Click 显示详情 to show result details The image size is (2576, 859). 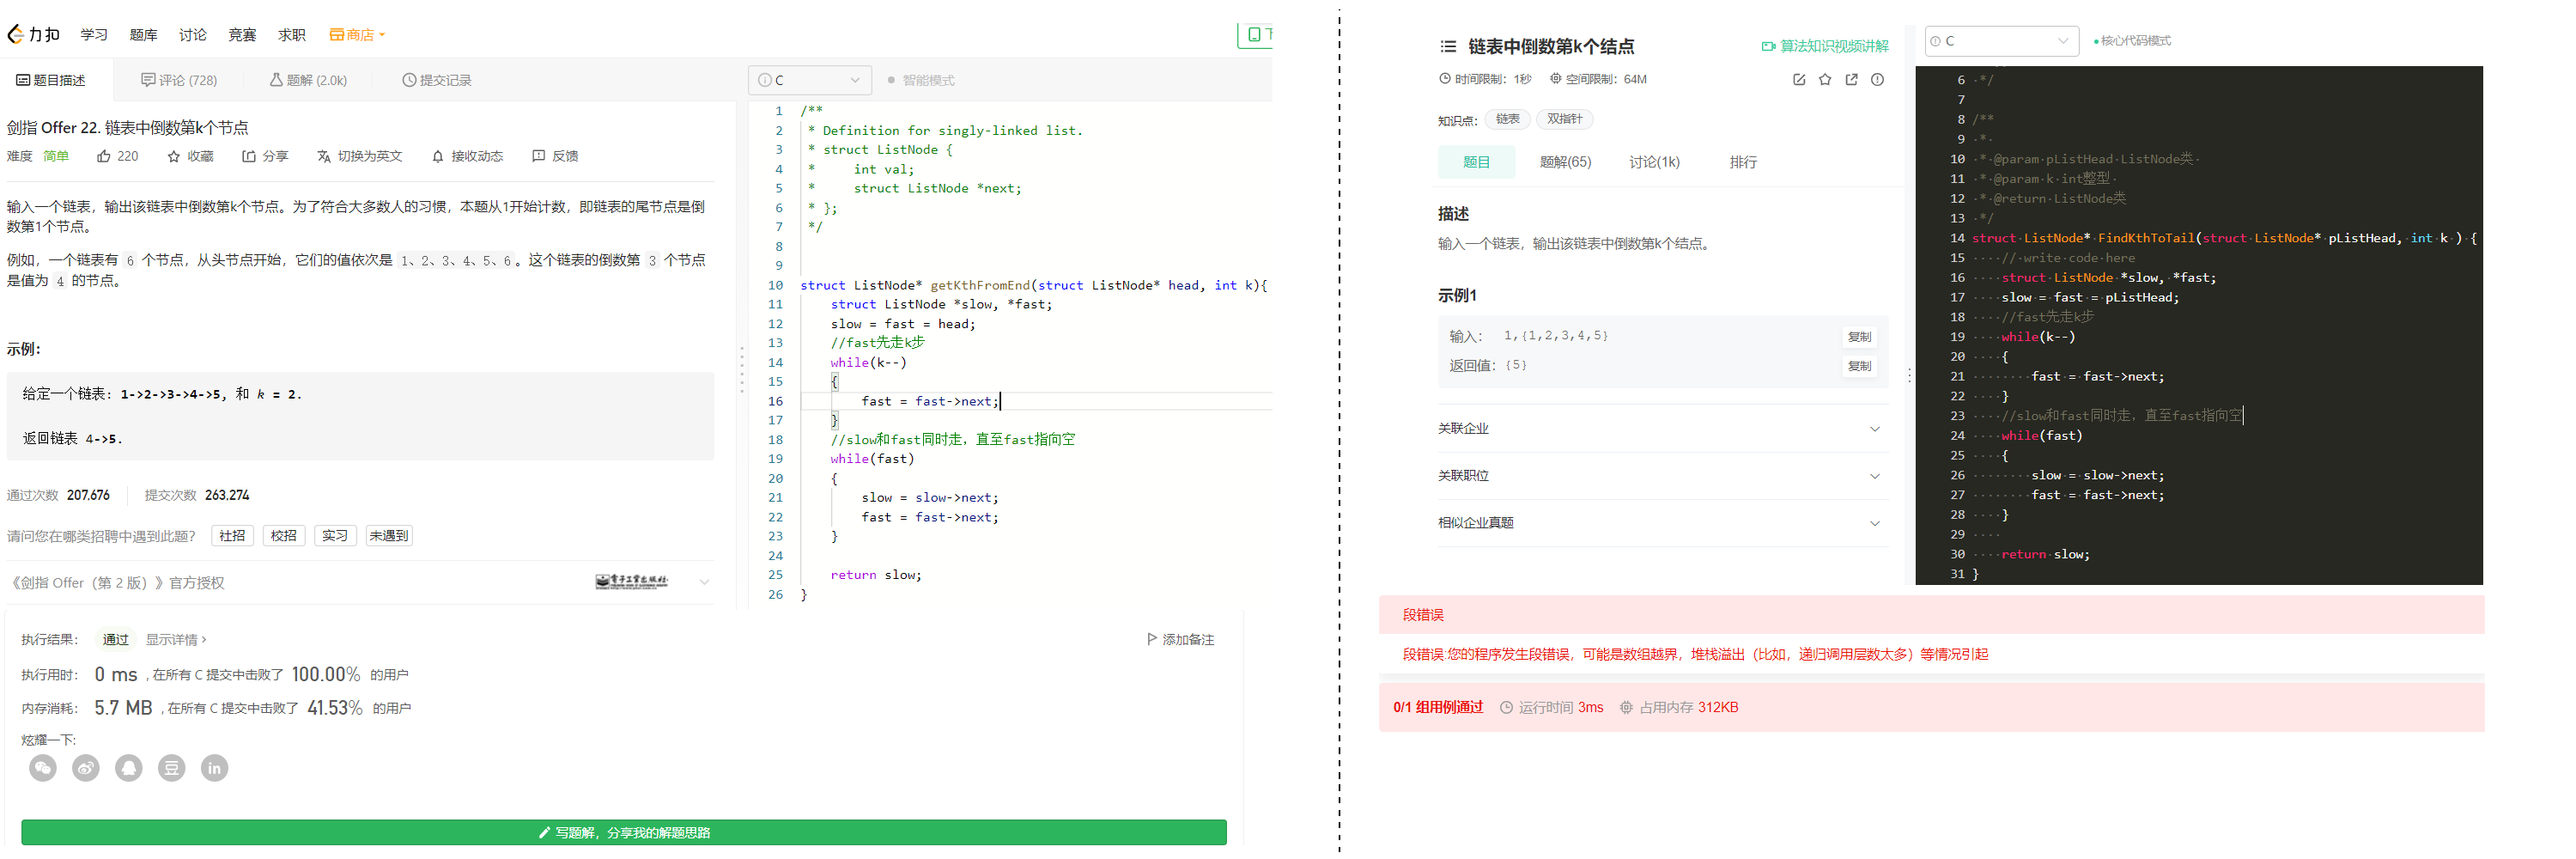(x=176, y=640)
